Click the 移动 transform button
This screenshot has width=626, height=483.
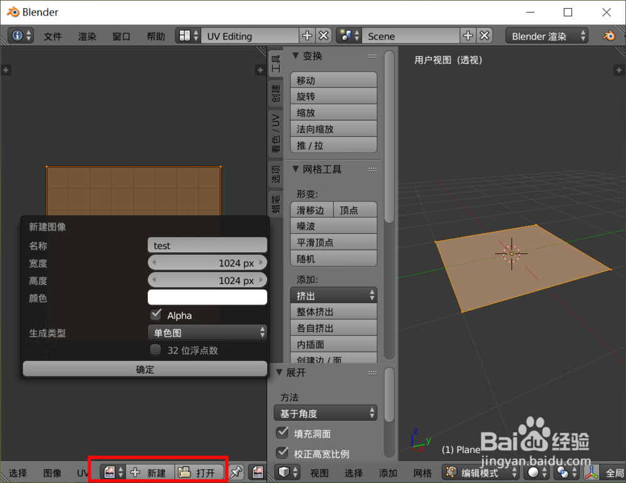334,80
